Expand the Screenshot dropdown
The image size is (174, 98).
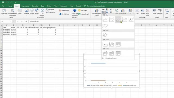(x=56, y=12)
